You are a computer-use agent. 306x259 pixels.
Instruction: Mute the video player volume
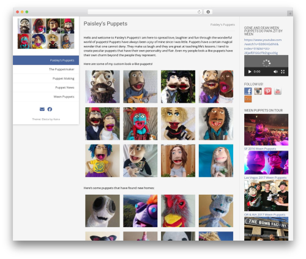pos(275,72)
